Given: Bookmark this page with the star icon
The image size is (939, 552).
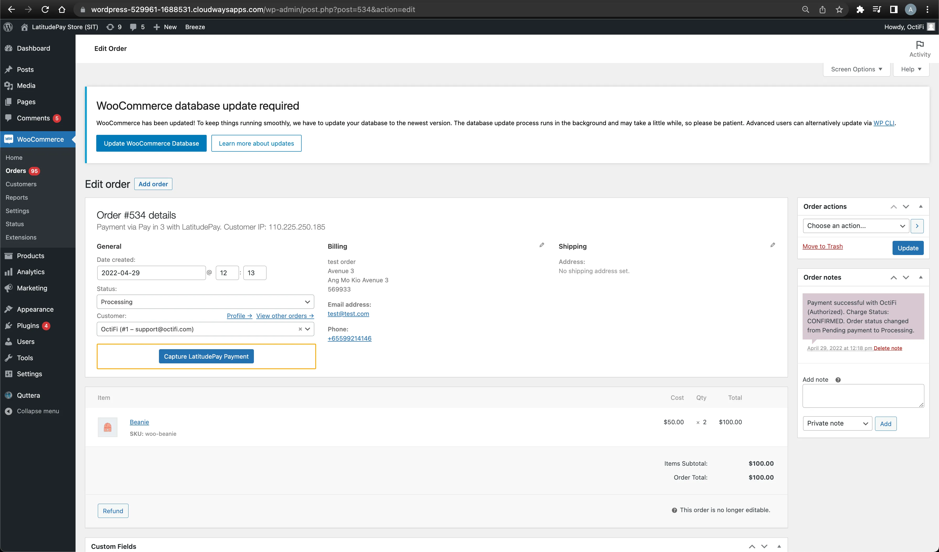Looking at the screenshot, I should pyautogui.click(x=839, y=9).
